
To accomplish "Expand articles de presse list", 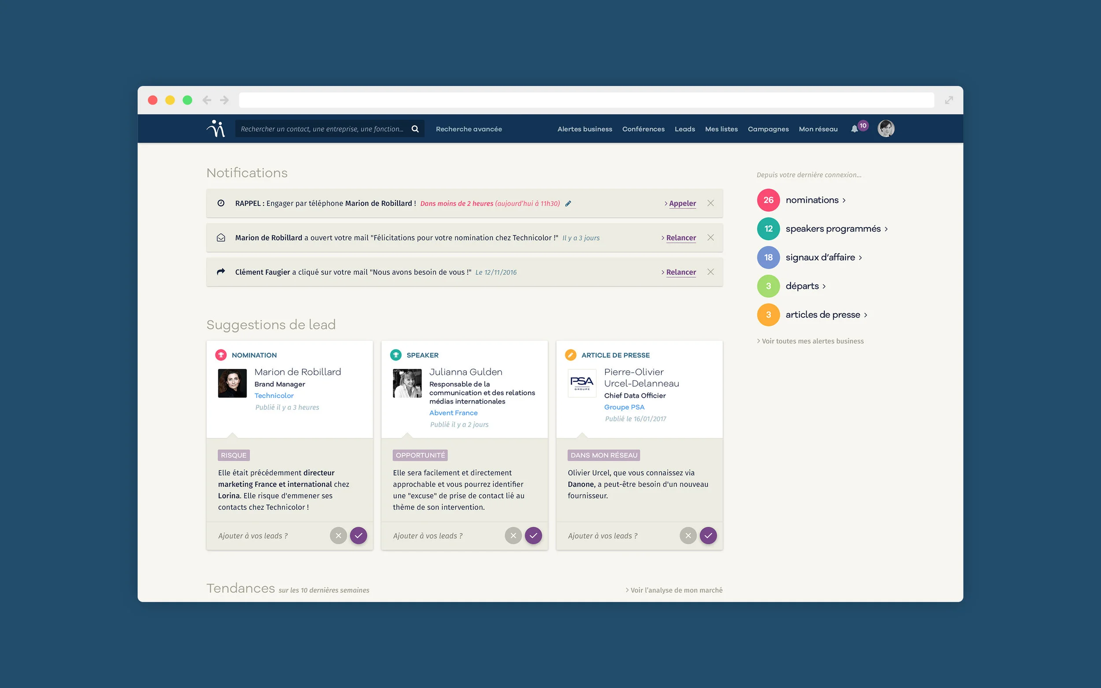I will coord(865,315).
